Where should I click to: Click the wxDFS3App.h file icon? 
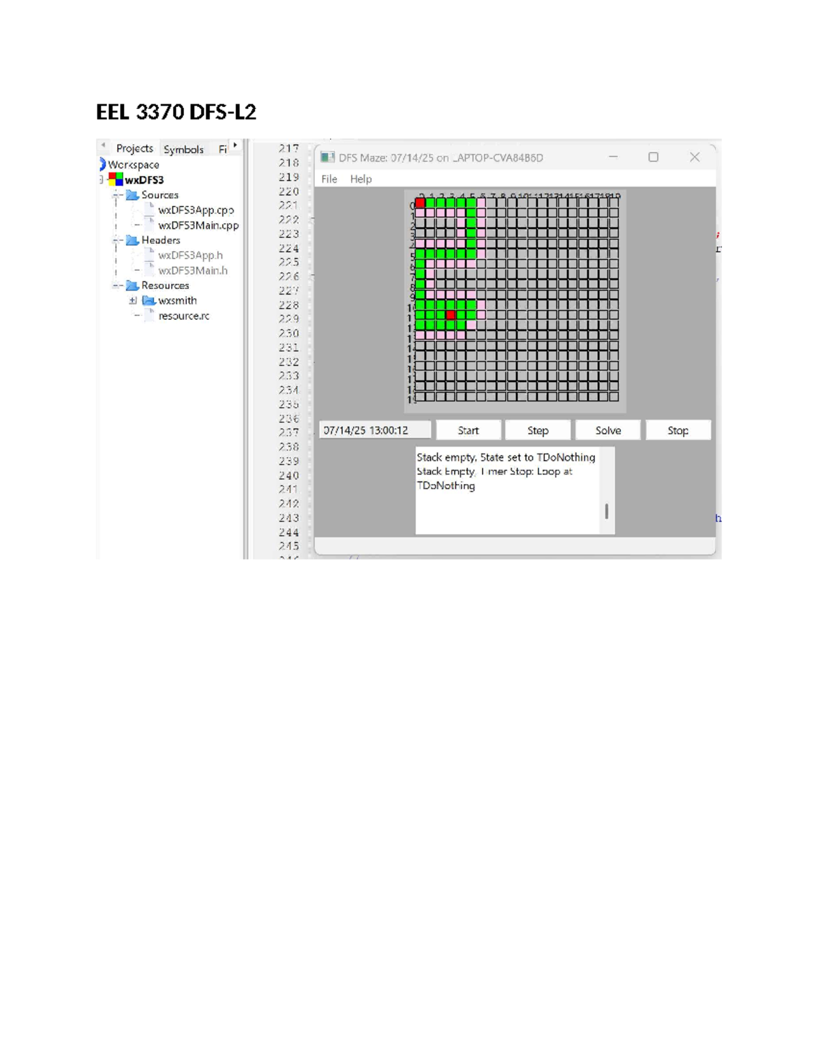150,254
